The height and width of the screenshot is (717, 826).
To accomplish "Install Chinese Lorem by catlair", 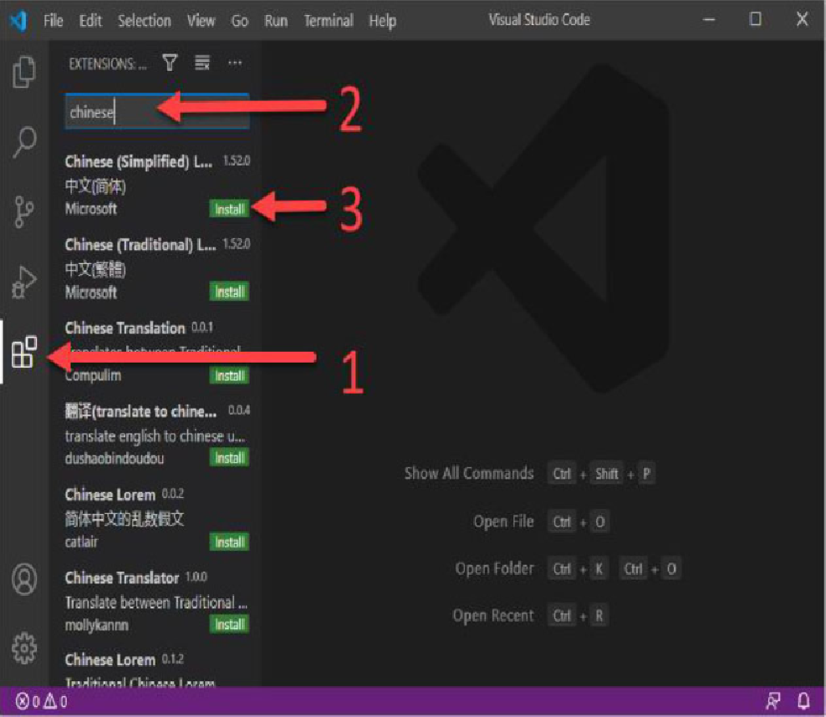I will pyautogui.click(x=230, y=542).
